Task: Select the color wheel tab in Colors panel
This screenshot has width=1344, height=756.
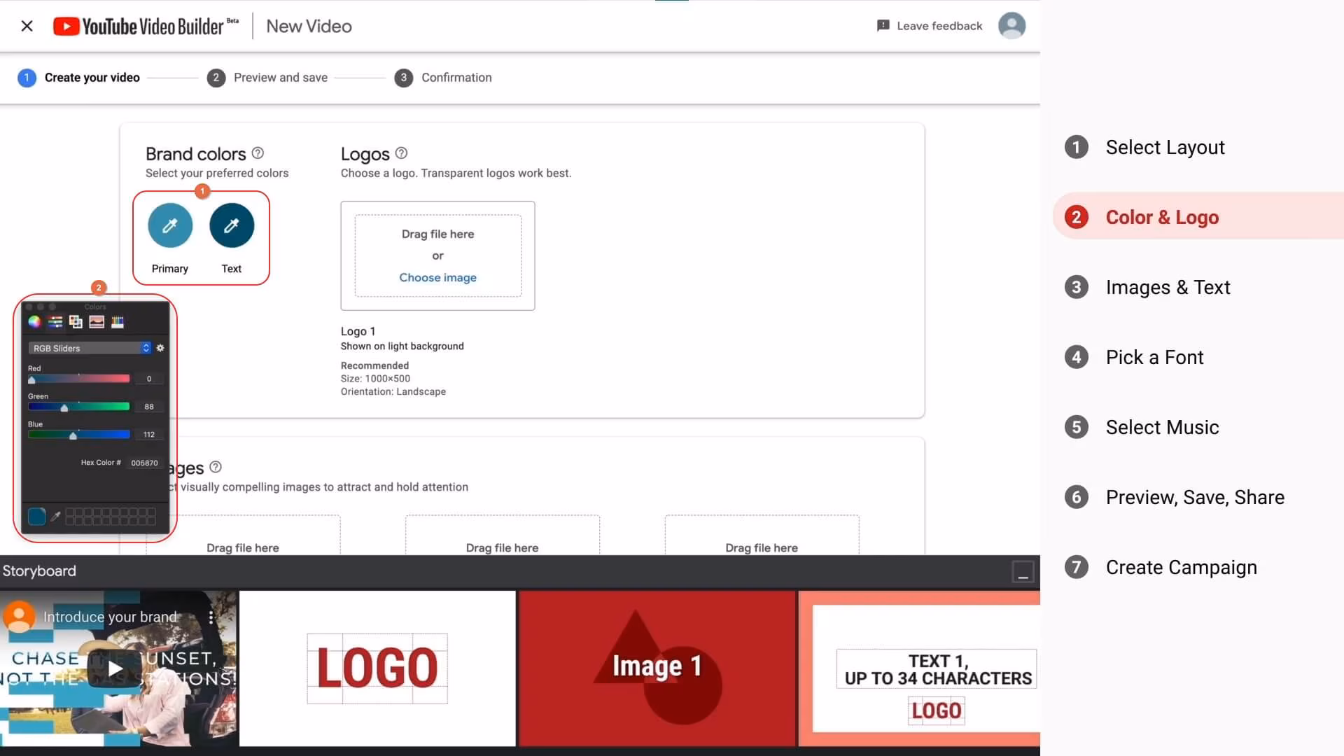Action: point(34,322)
